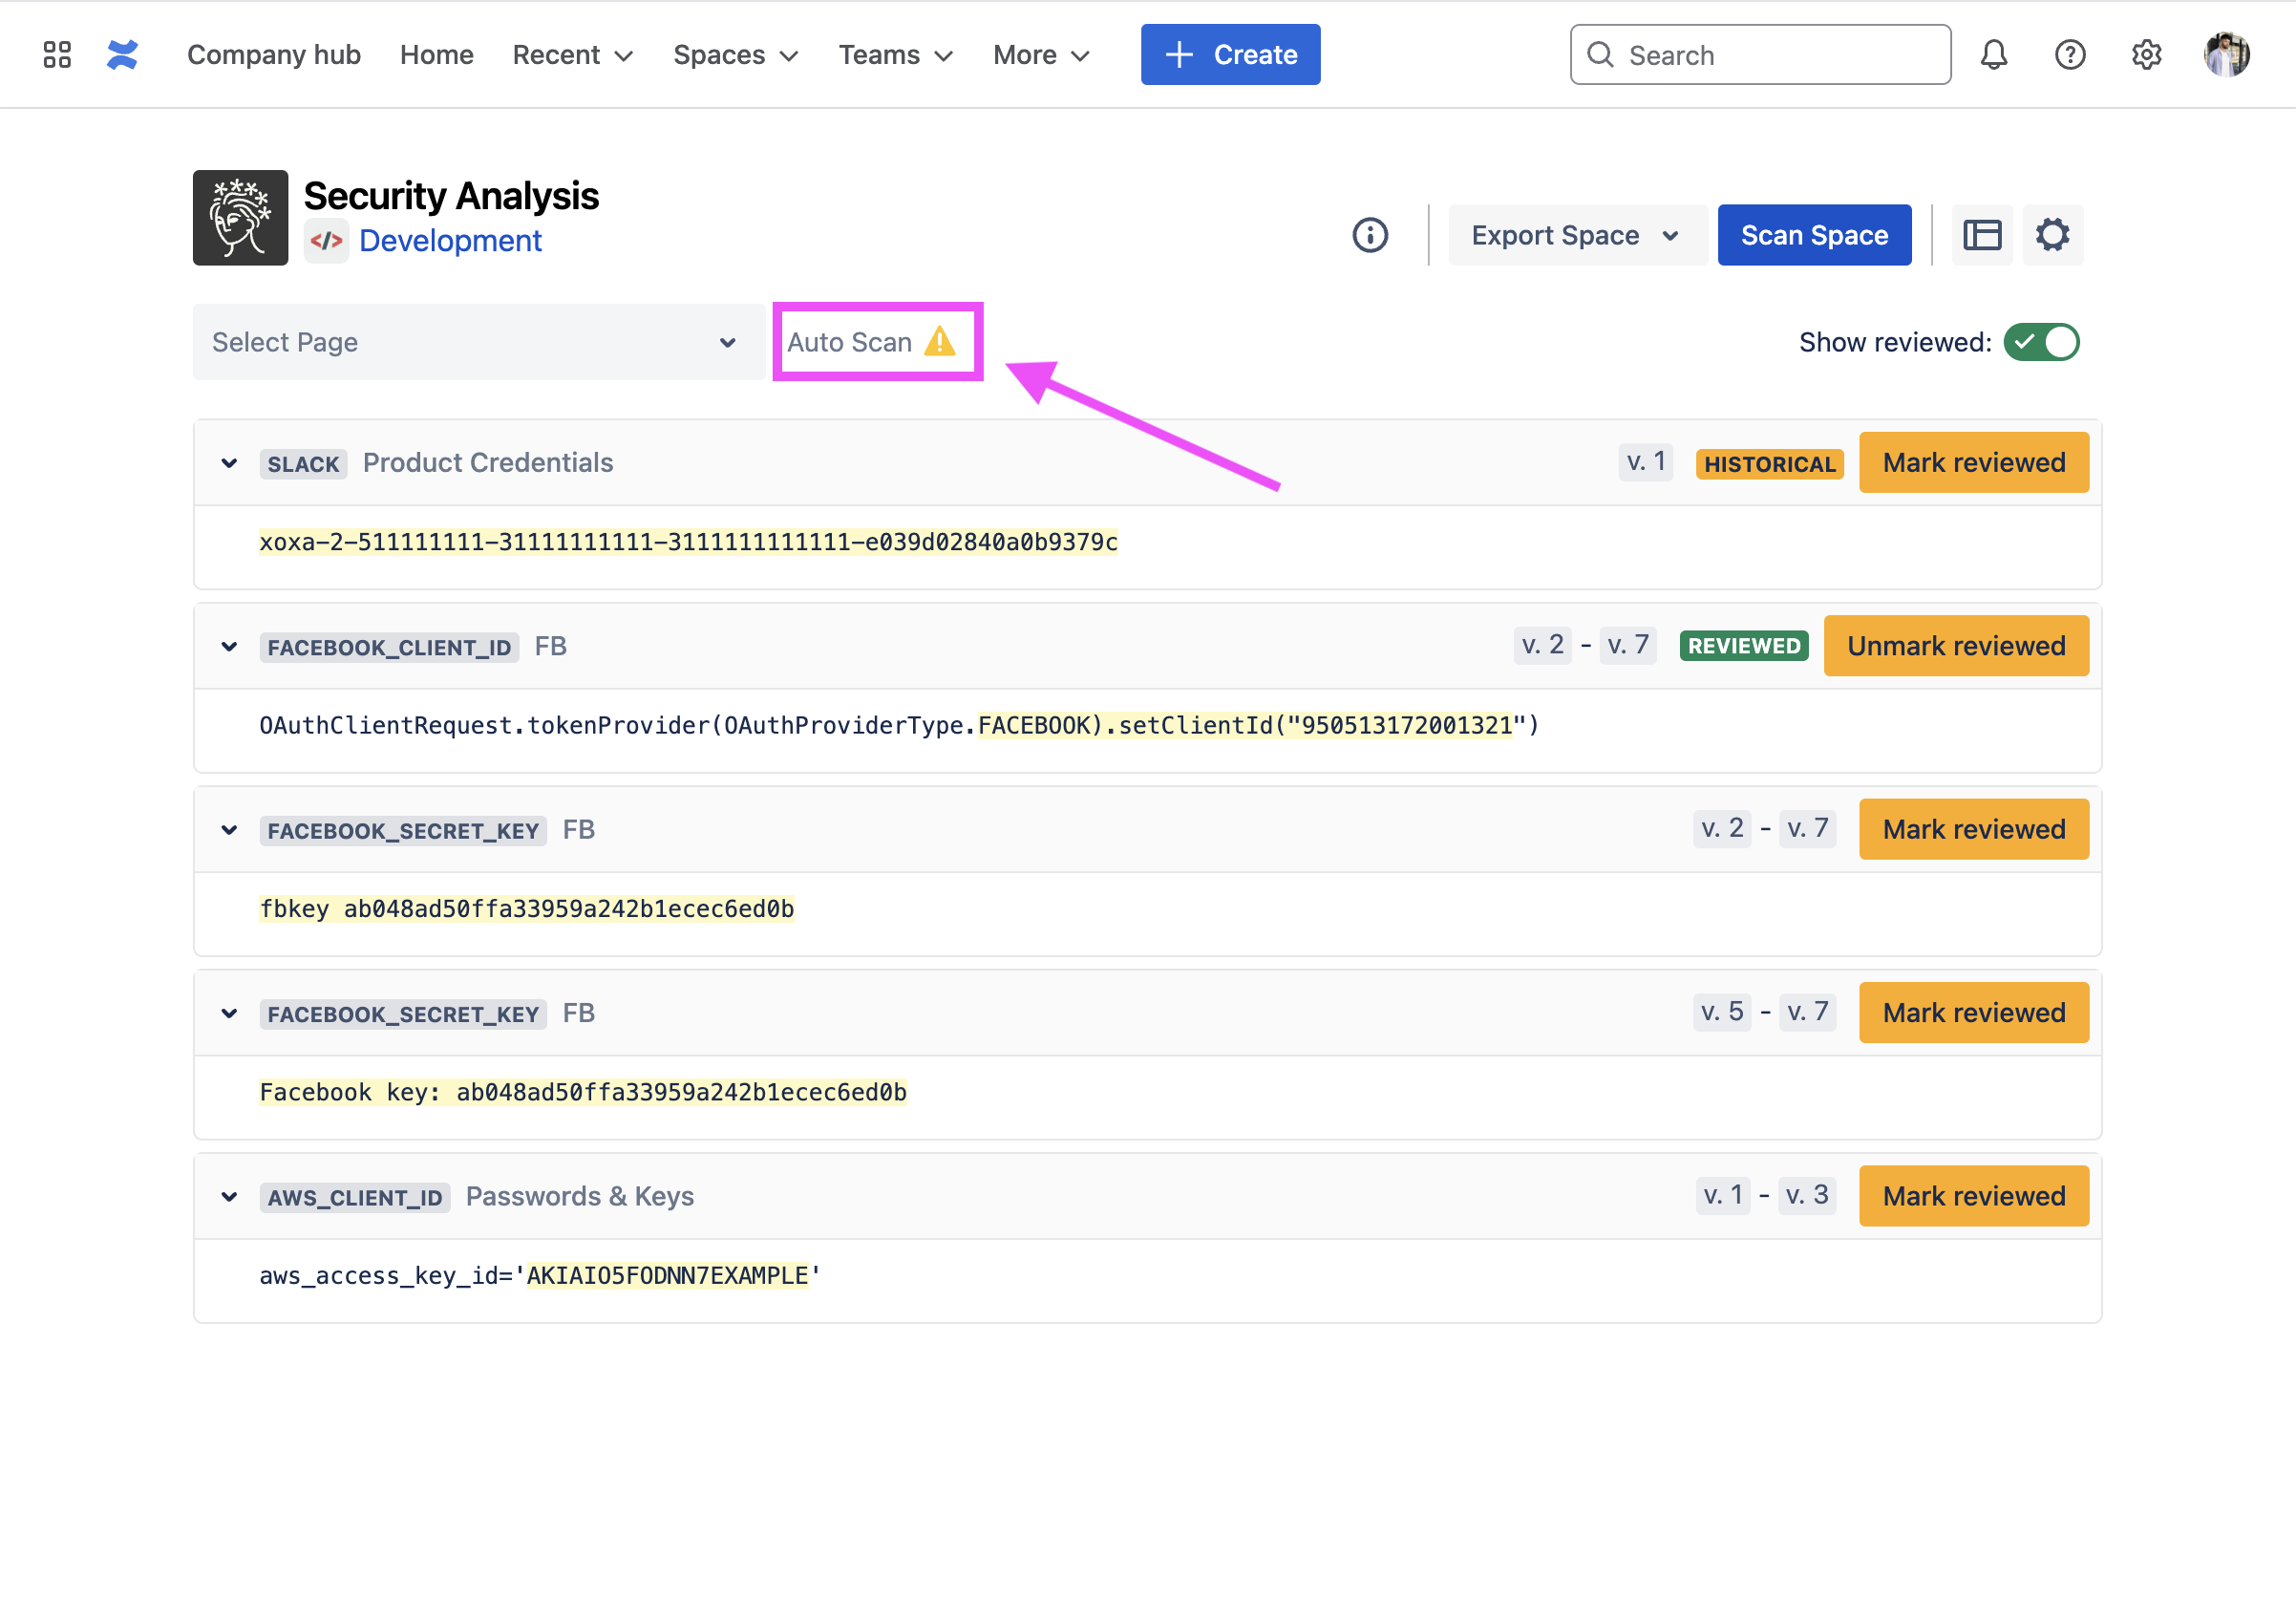Click the plus icon in Create
2296x1622 pixels.
(1179, 54)
